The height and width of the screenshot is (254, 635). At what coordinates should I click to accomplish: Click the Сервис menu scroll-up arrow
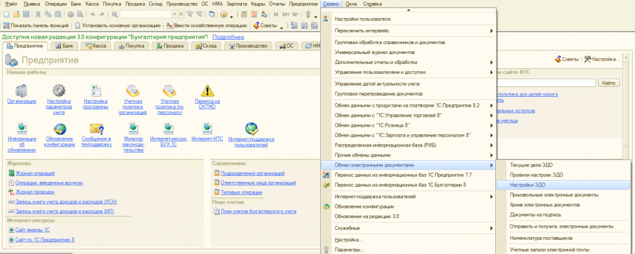point(408,10)
